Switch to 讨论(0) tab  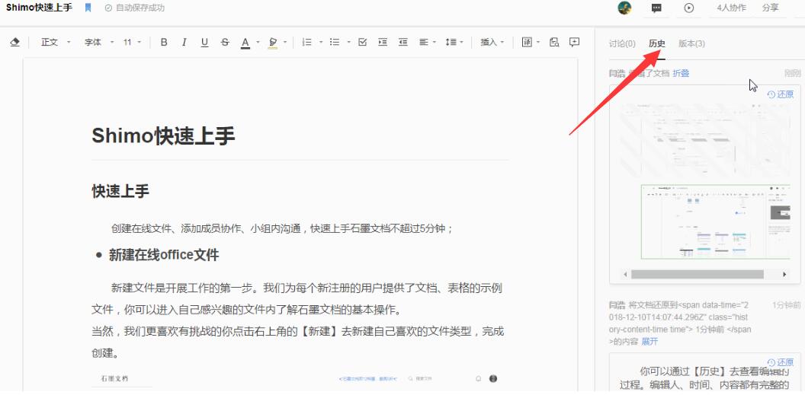pos(622,43)
